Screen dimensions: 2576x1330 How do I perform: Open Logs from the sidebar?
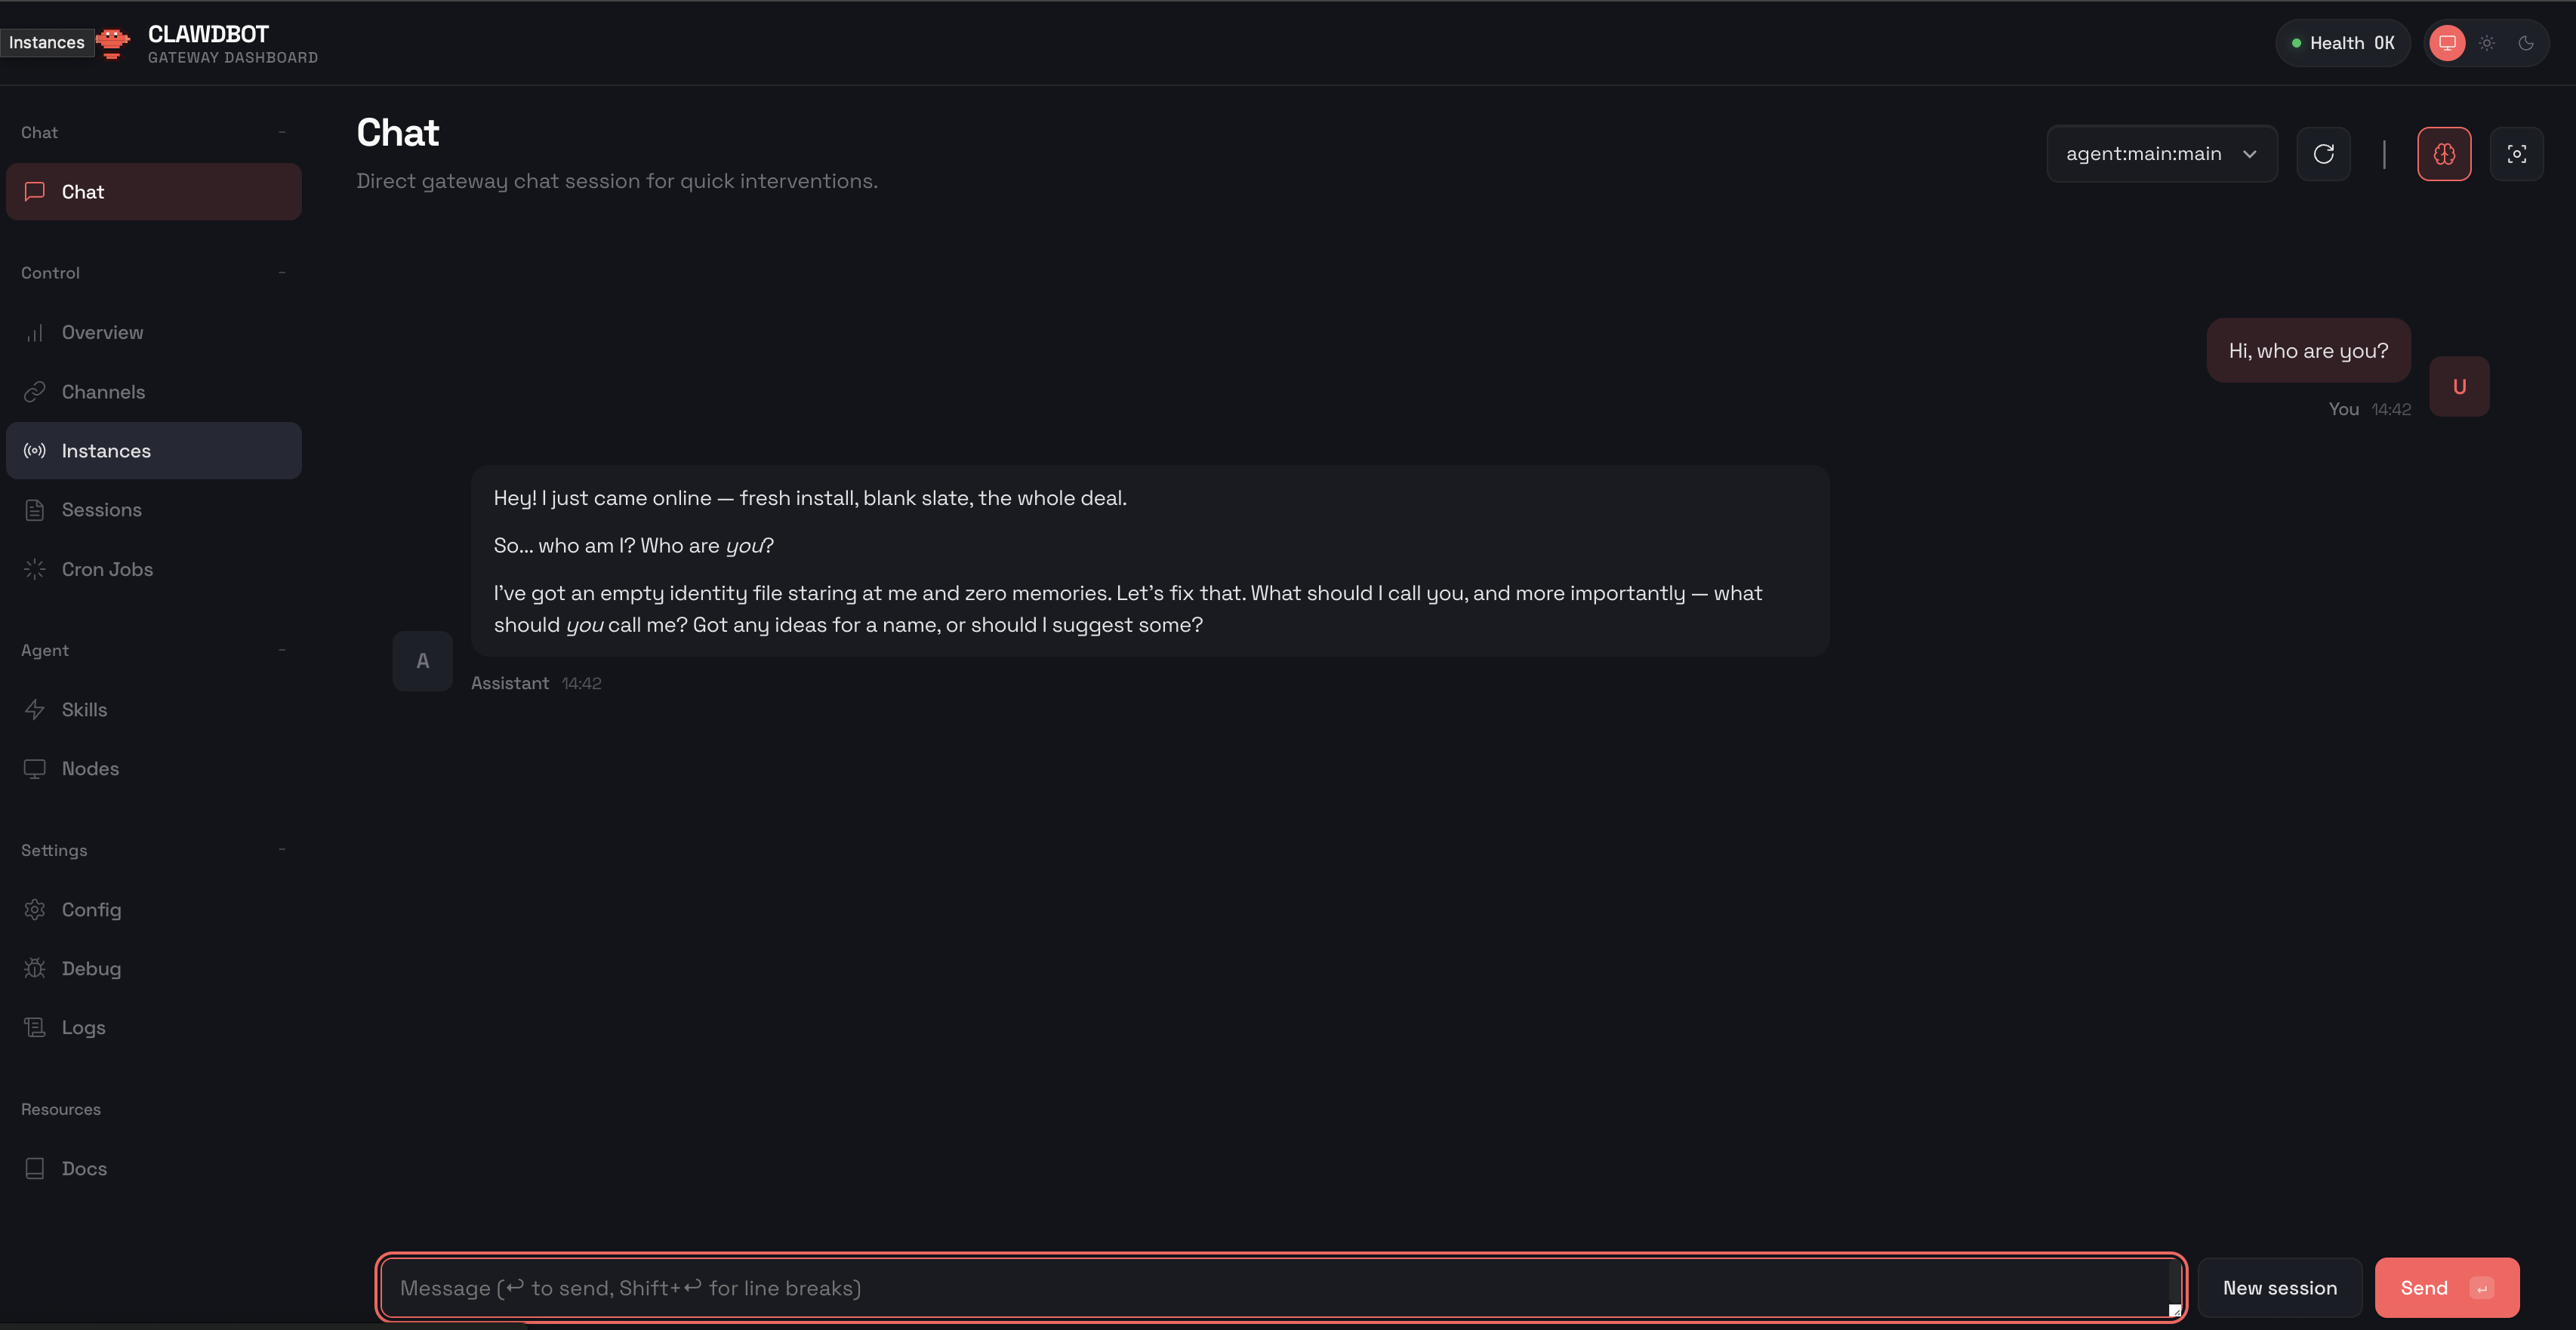[82, 1026]
